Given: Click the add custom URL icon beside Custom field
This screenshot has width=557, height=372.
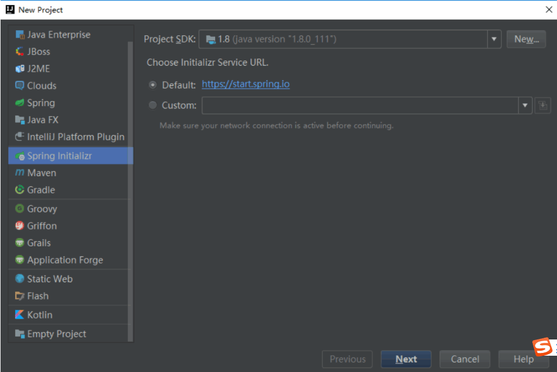Looking at the screenshot, I should [542, 105].
